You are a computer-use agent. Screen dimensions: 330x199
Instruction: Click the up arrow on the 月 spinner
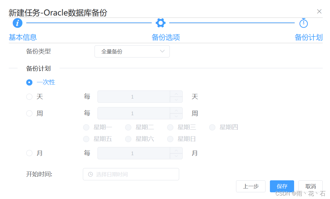coord(176,151)
